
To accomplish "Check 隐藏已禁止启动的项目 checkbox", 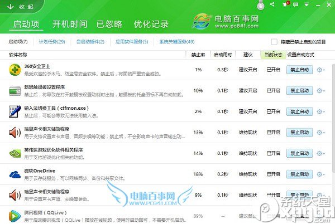I will [274, 42].
